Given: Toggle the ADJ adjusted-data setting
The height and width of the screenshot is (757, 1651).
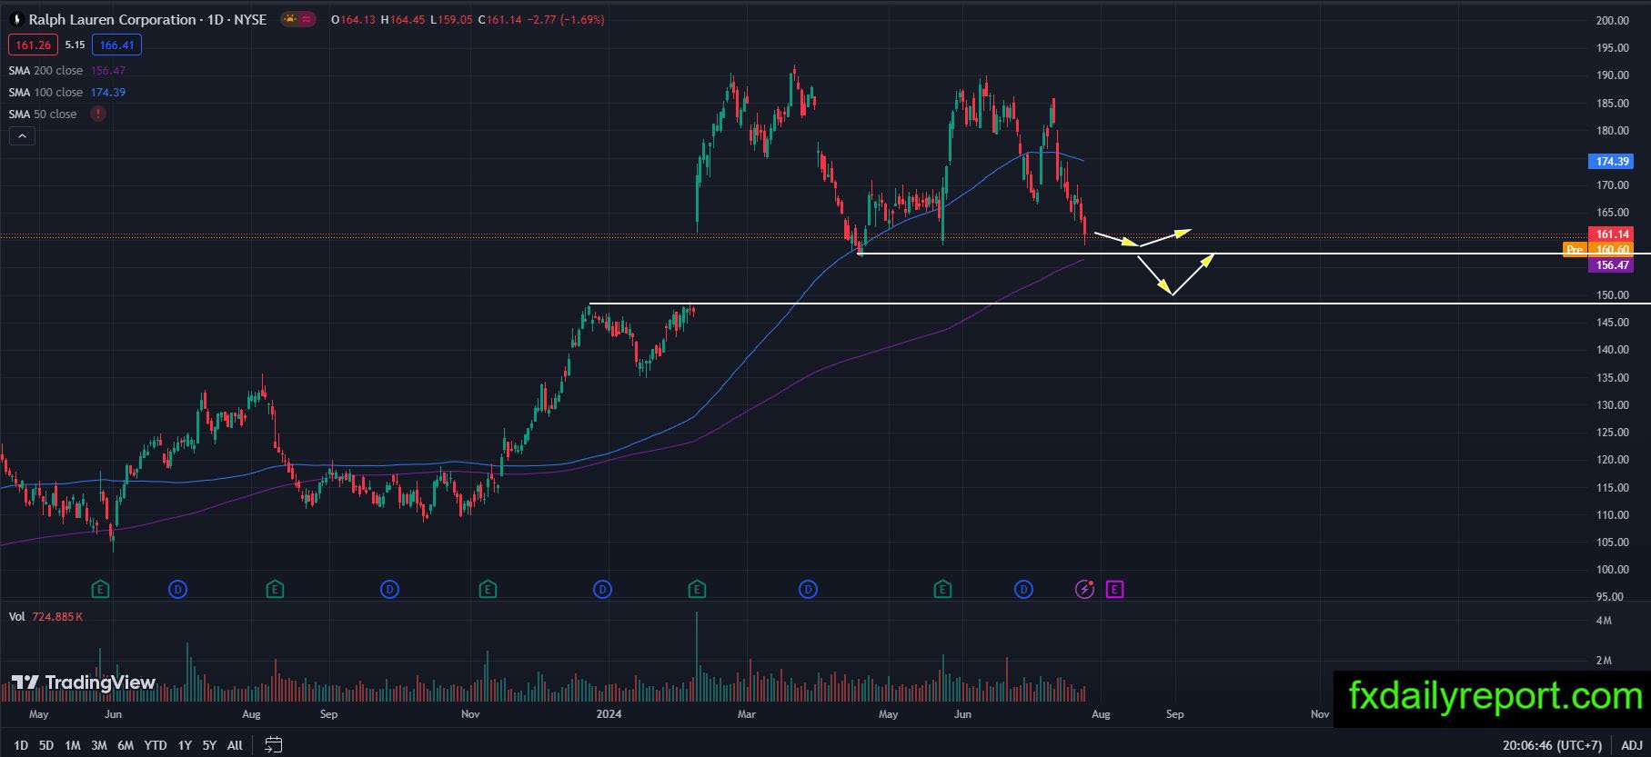Looking at the screenshot, I should 1631,745.
